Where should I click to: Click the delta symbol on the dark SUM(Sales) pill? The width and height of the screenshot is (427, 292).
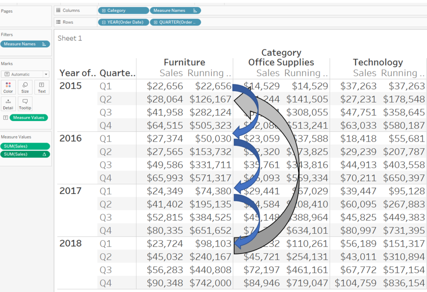(x=45, y=154)
